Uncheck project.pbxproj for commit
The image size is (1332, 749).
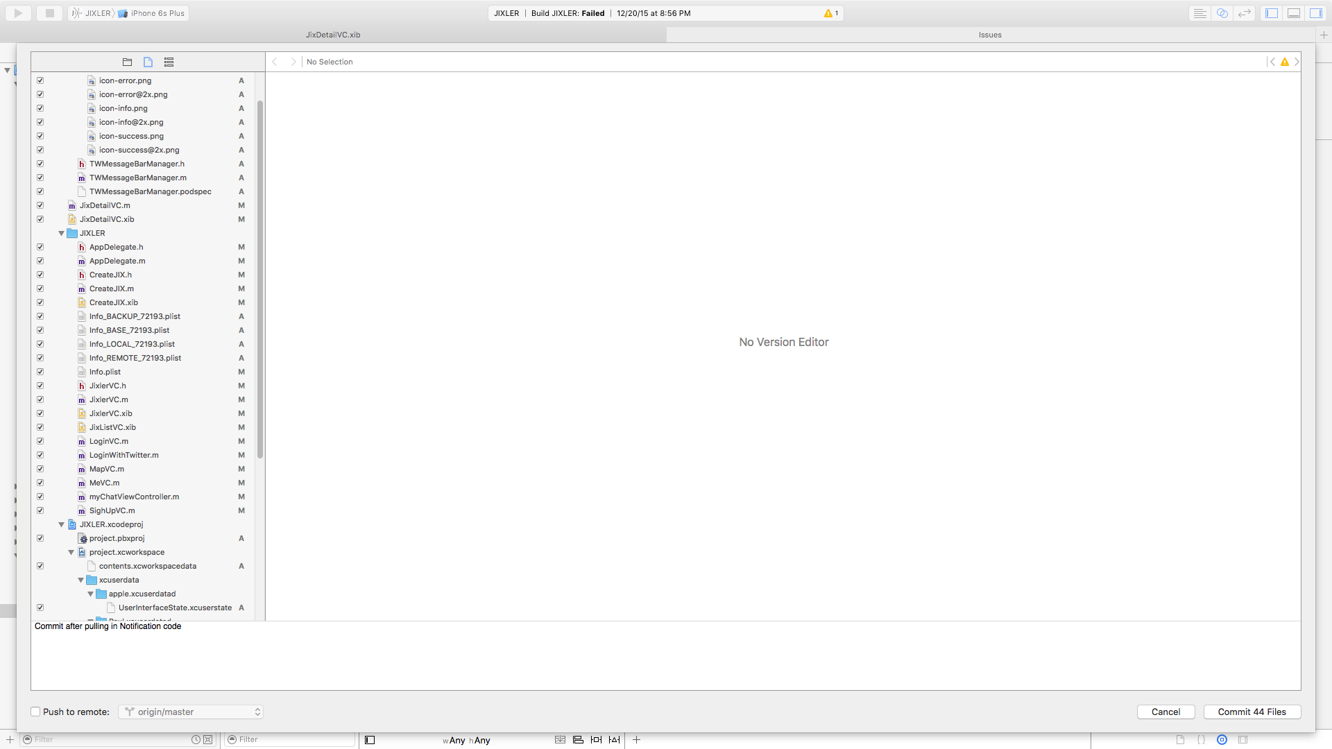[40, 538]
